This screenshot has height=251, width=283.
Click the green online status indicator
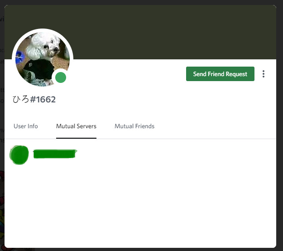pyautogui.click(x=61, y=77)
